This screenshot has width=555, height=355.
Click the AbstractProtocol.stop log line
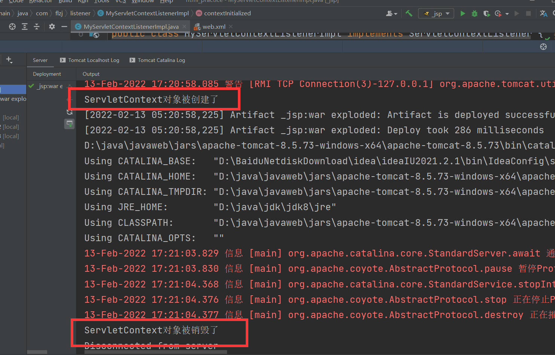pos(319,300)
